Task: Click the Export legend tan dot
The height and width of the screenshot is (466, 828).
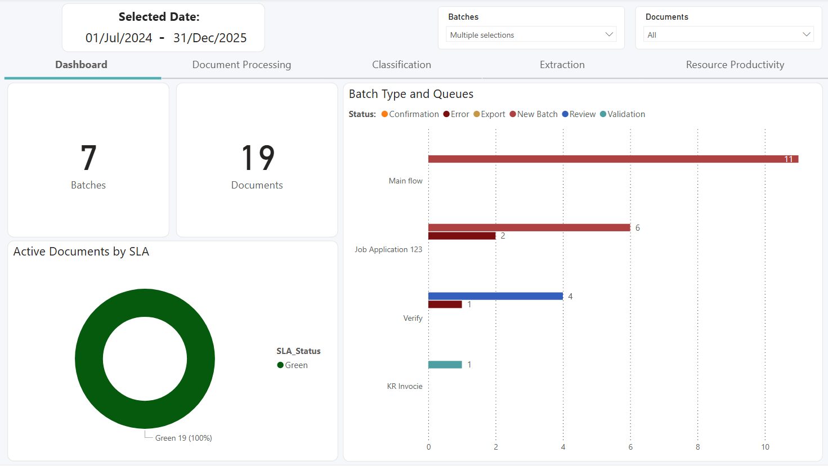Action: (x=476, y=114)
